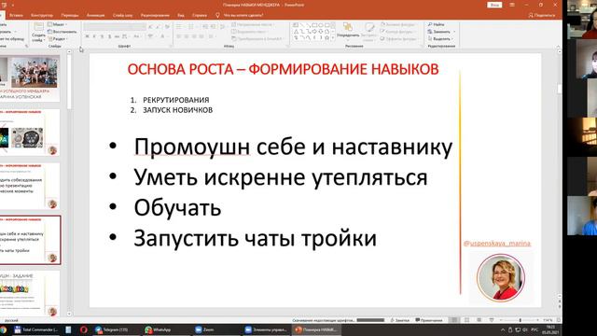Justify text alignment icon
Viewport: 597px width, 336px height.
click(201, 36)
